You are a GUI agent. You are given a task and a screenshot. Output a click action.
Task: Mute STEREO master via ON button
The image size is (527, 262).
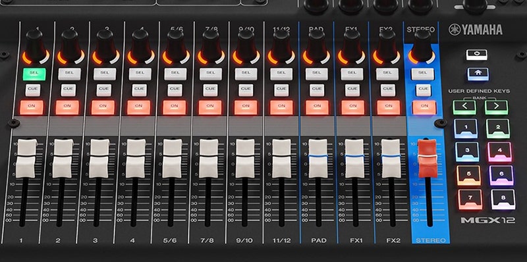[x=424, y=107]
